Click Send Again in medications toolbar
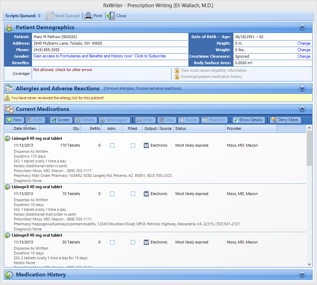Viewport: 317px width, 285px height. [114, 120]
